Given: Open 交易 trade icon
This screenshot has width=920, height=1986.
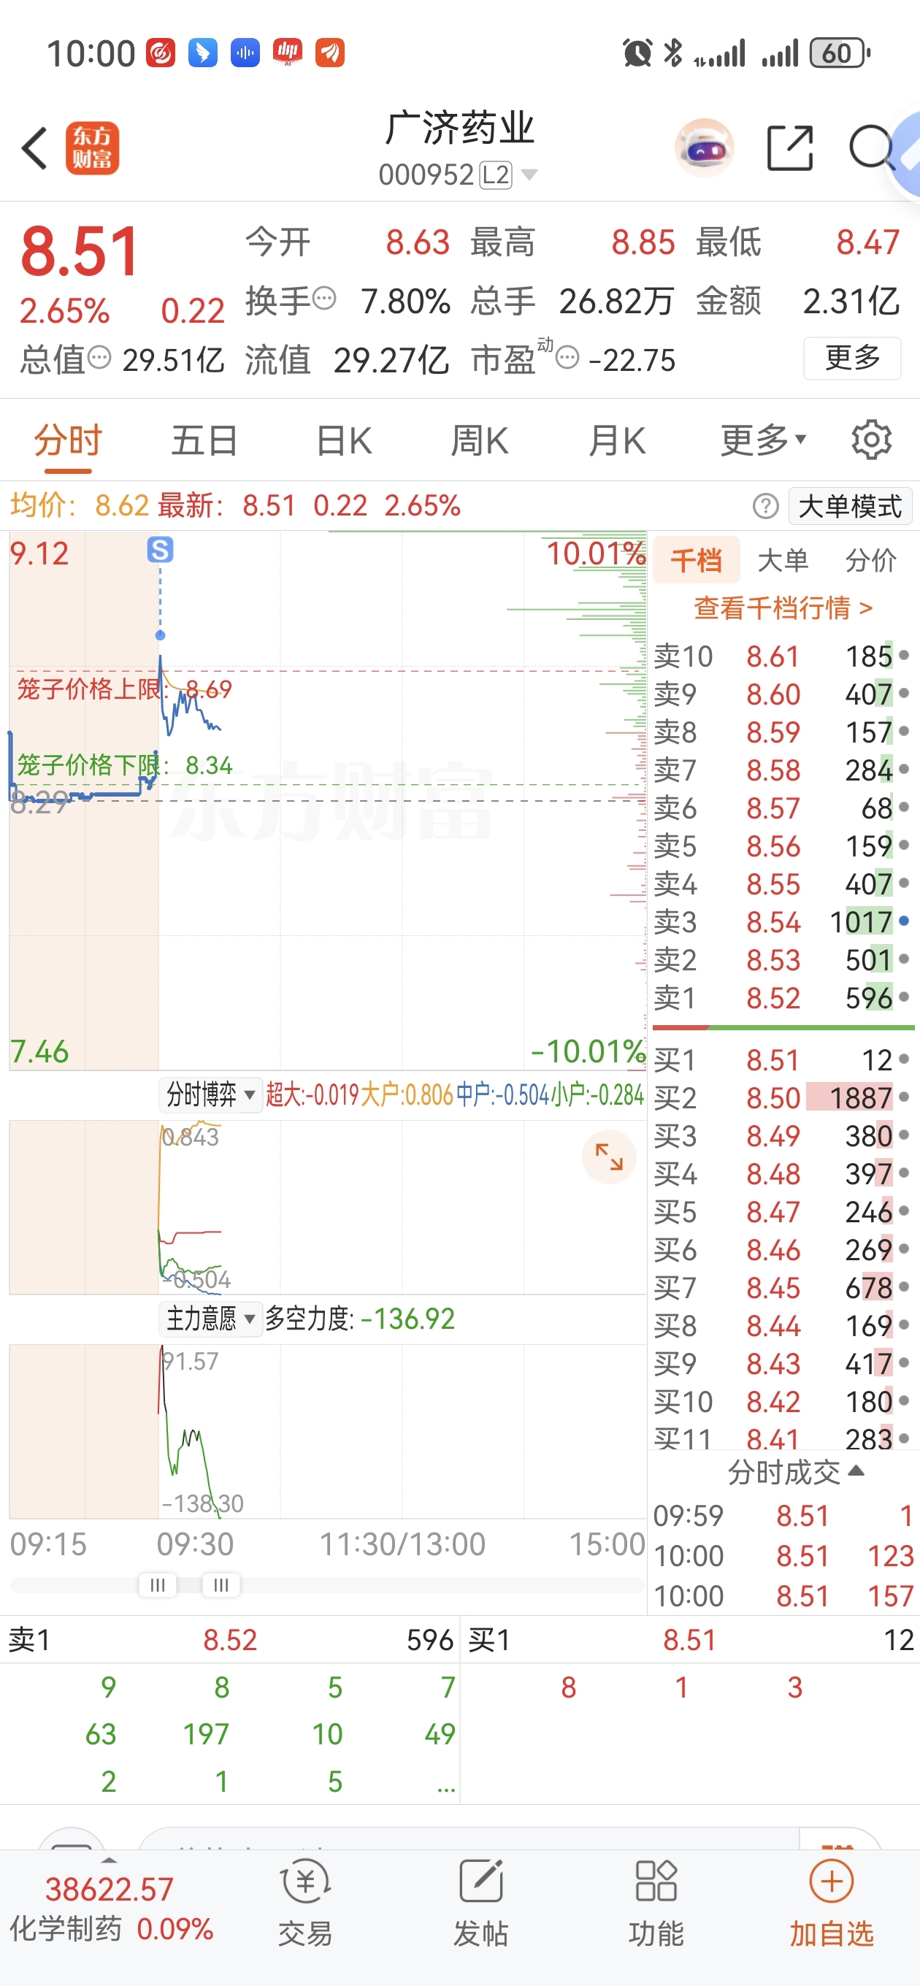Looking at the screenshot, I should pos(305,1902).
